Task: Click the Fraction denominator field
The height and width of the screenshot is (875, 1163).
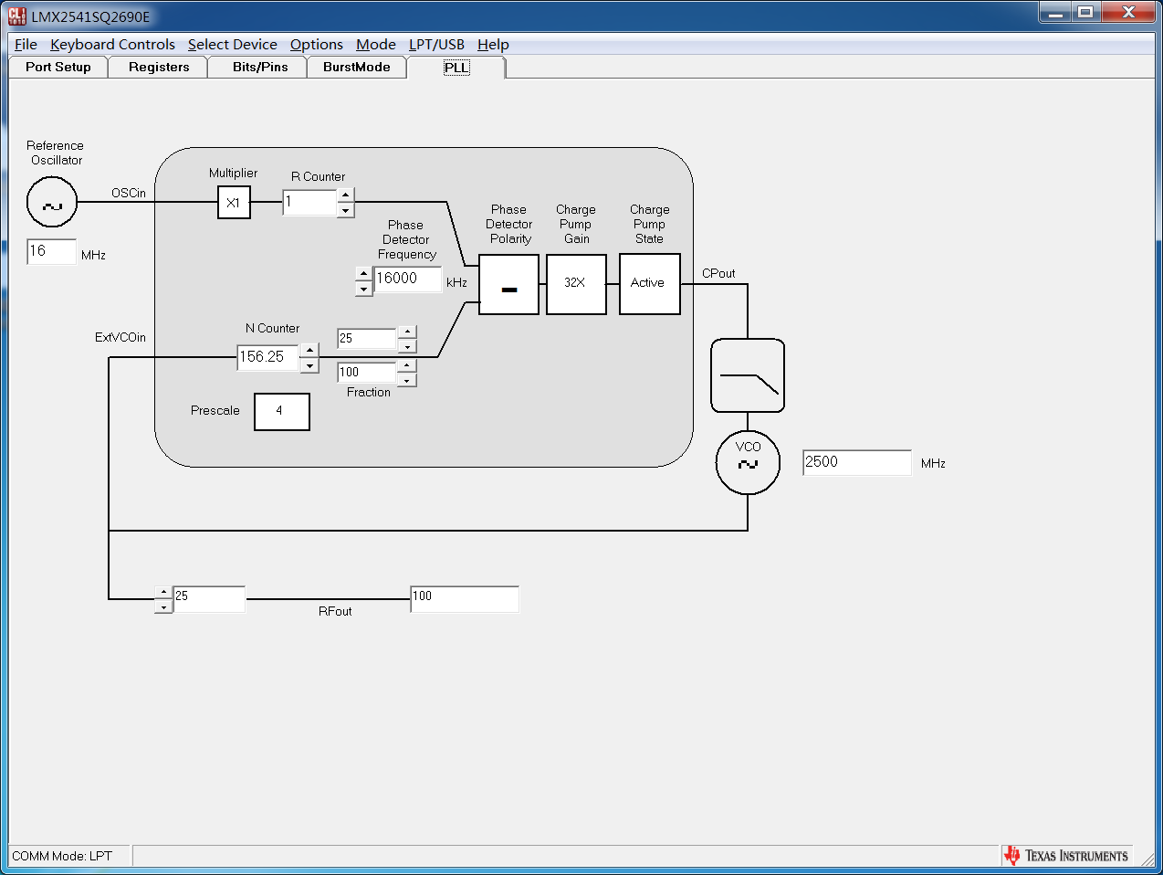Action: pyautogui.click(x=367, y=373)
